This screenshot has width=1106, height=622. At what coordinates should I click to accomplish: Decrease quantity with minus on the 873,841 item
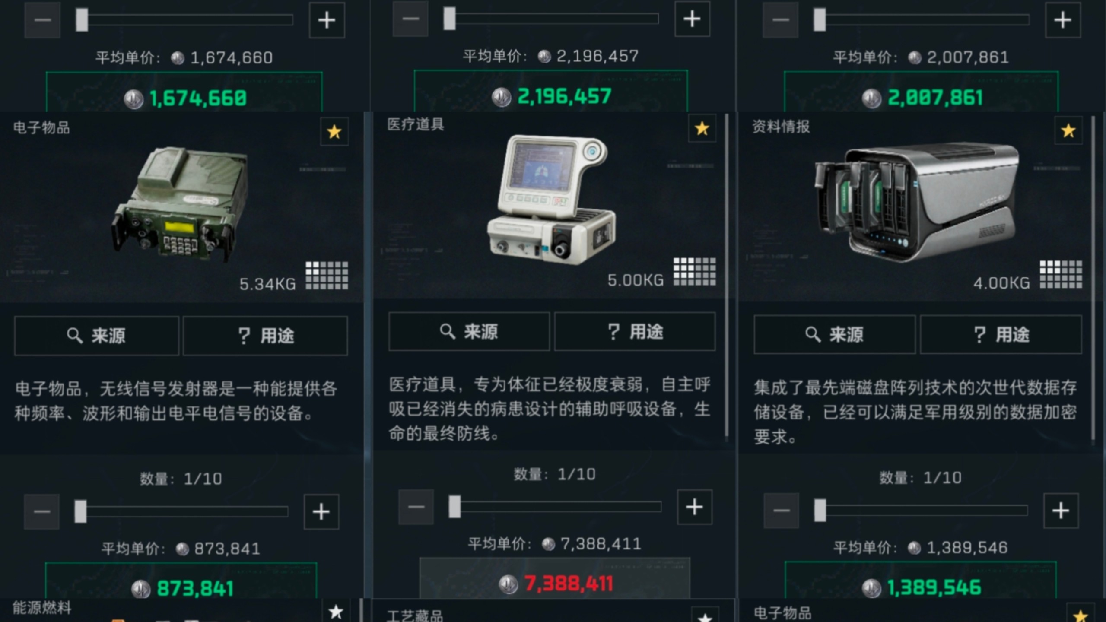(42, 512)
